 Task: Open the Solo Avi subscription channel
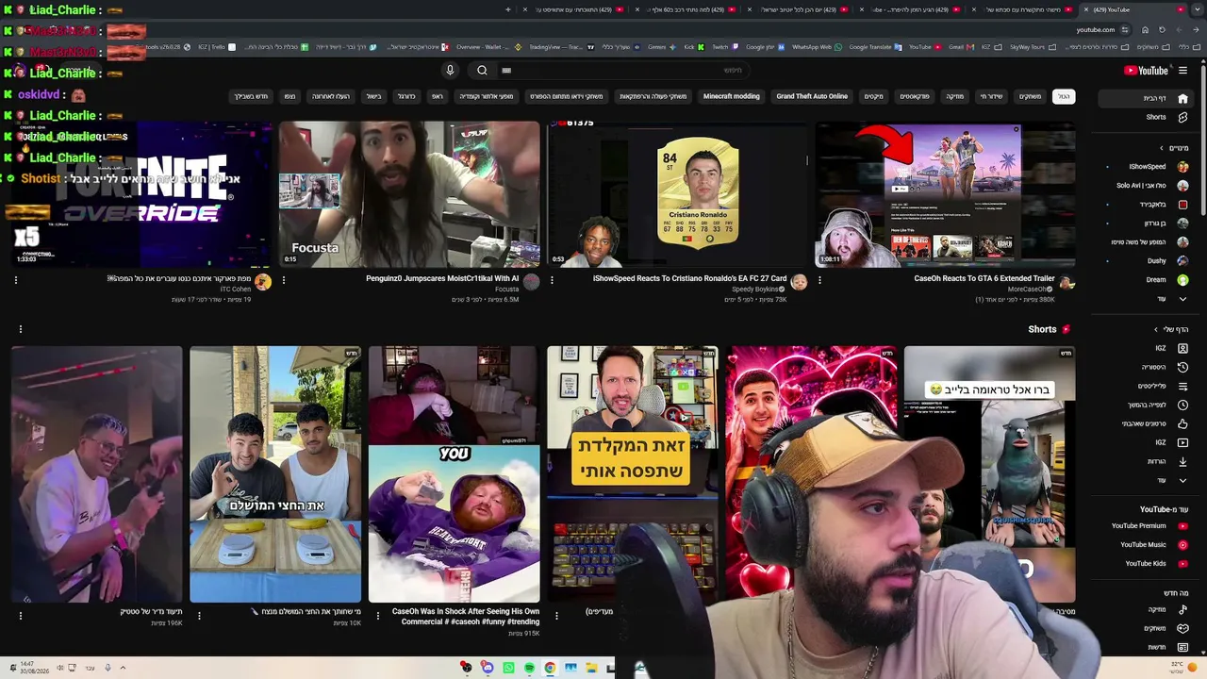[x=1148, y=186]
